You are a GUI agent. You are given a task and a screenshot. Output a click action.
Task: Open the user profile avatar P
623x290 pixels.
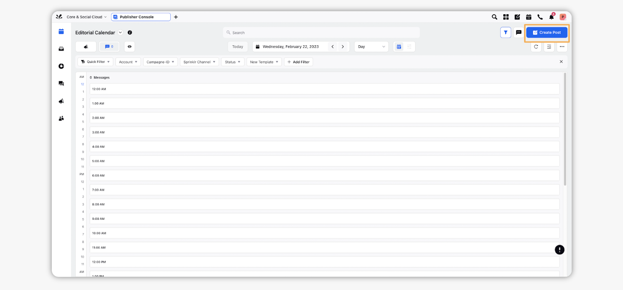(x=563, y=17)
